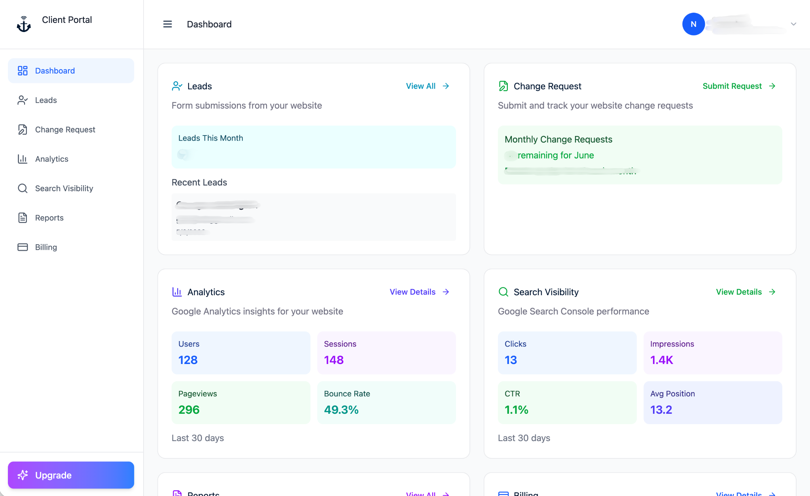Expand the user account dropdown chevron
Viewport: 810px width, 496px height.
click(793, 24)
